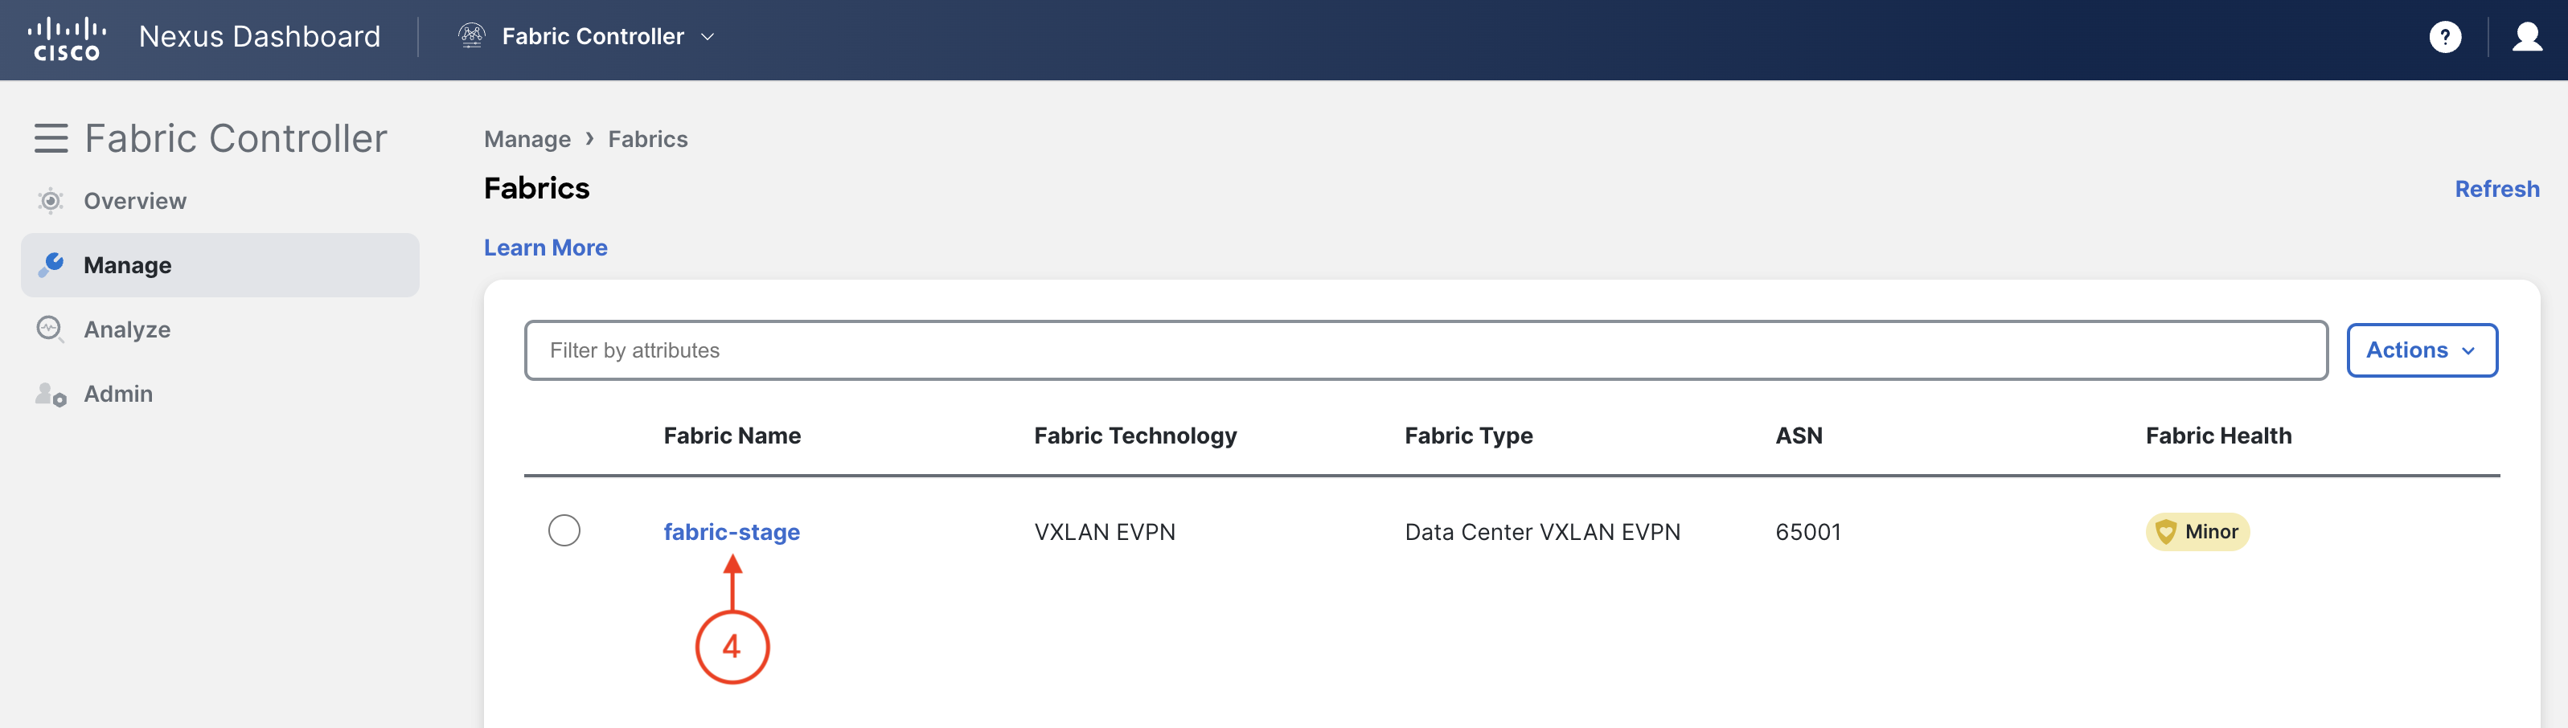Click the Overview sidebar icon
Viewport: 2568px width, 728px height.
(50, 201)
